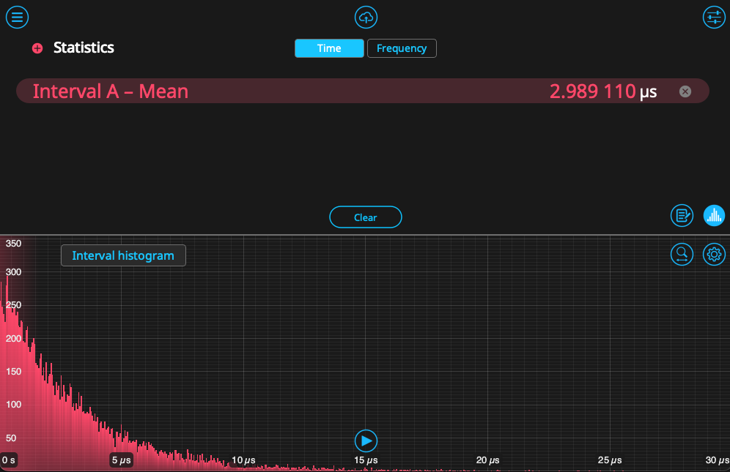Open the data logging notepad icon
Image resolution: width=730 pixels, height=472 pixels.
click(682, 215)
